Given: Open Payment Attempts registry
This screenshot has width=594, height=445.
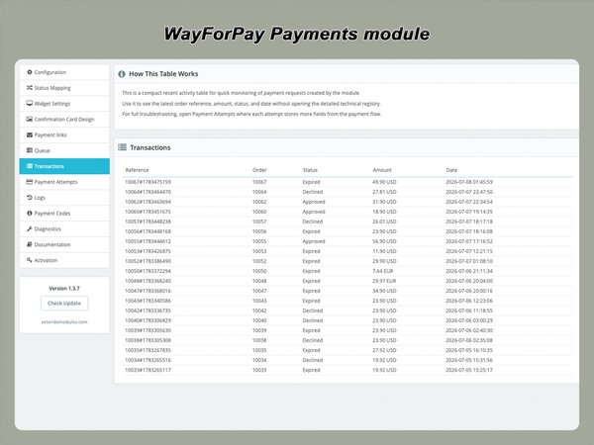Looking at the screenshot, I should (x=64, y=182).
